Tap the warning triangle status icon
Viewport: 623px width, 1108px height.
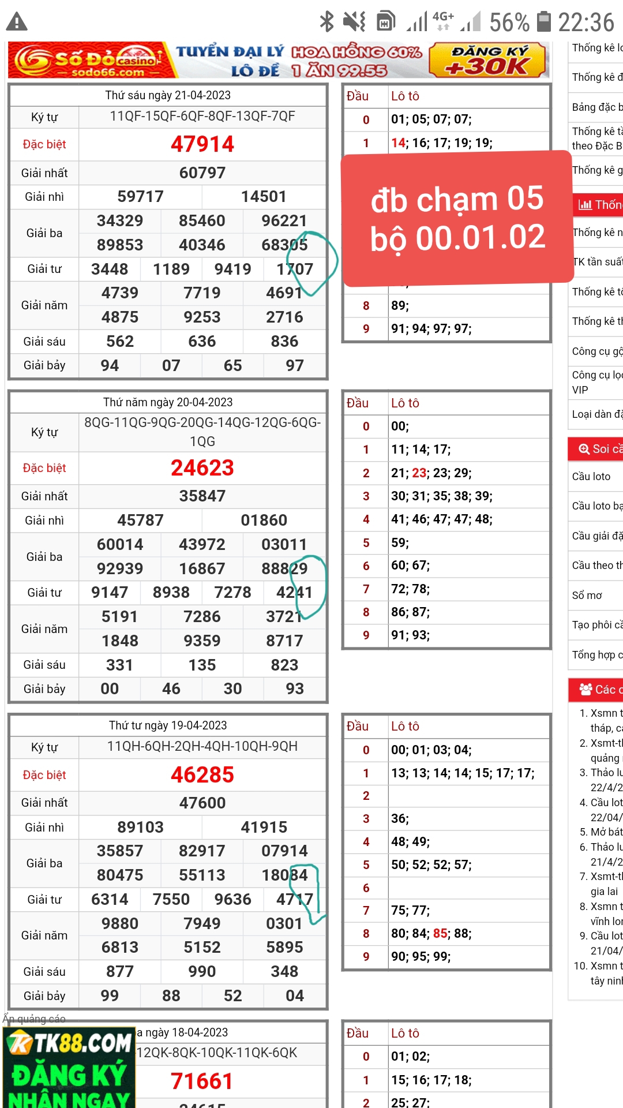17,22
